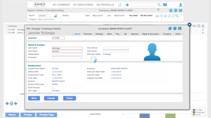Screen dimensions: 211x118
Task: Go to next page with right arrow
Action: click(x=16, y=104)
